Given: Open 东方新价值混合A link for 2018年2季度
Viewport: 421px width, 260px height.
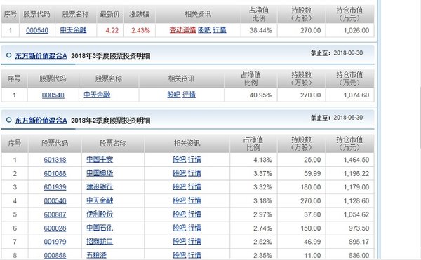Looking at the screenshot, I should coord(41,121).
